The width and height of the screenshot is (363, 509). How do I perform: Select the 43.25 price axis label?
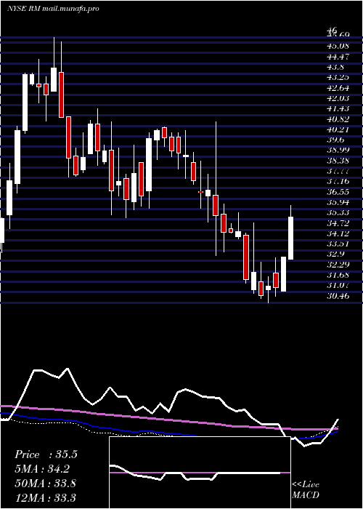pyautogui.click(x=338, y=77)
